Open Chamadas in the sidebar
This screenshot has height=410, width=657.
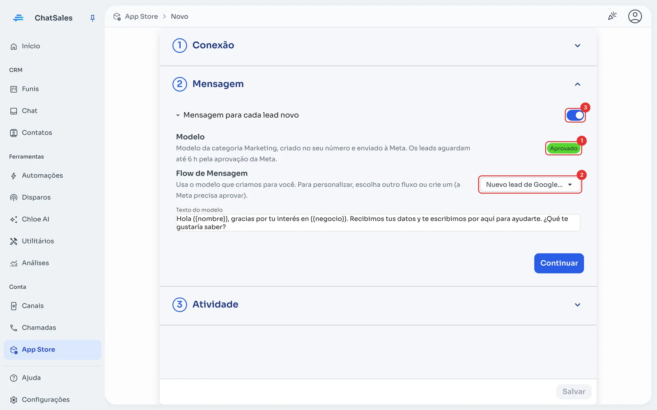coord(52,328)
